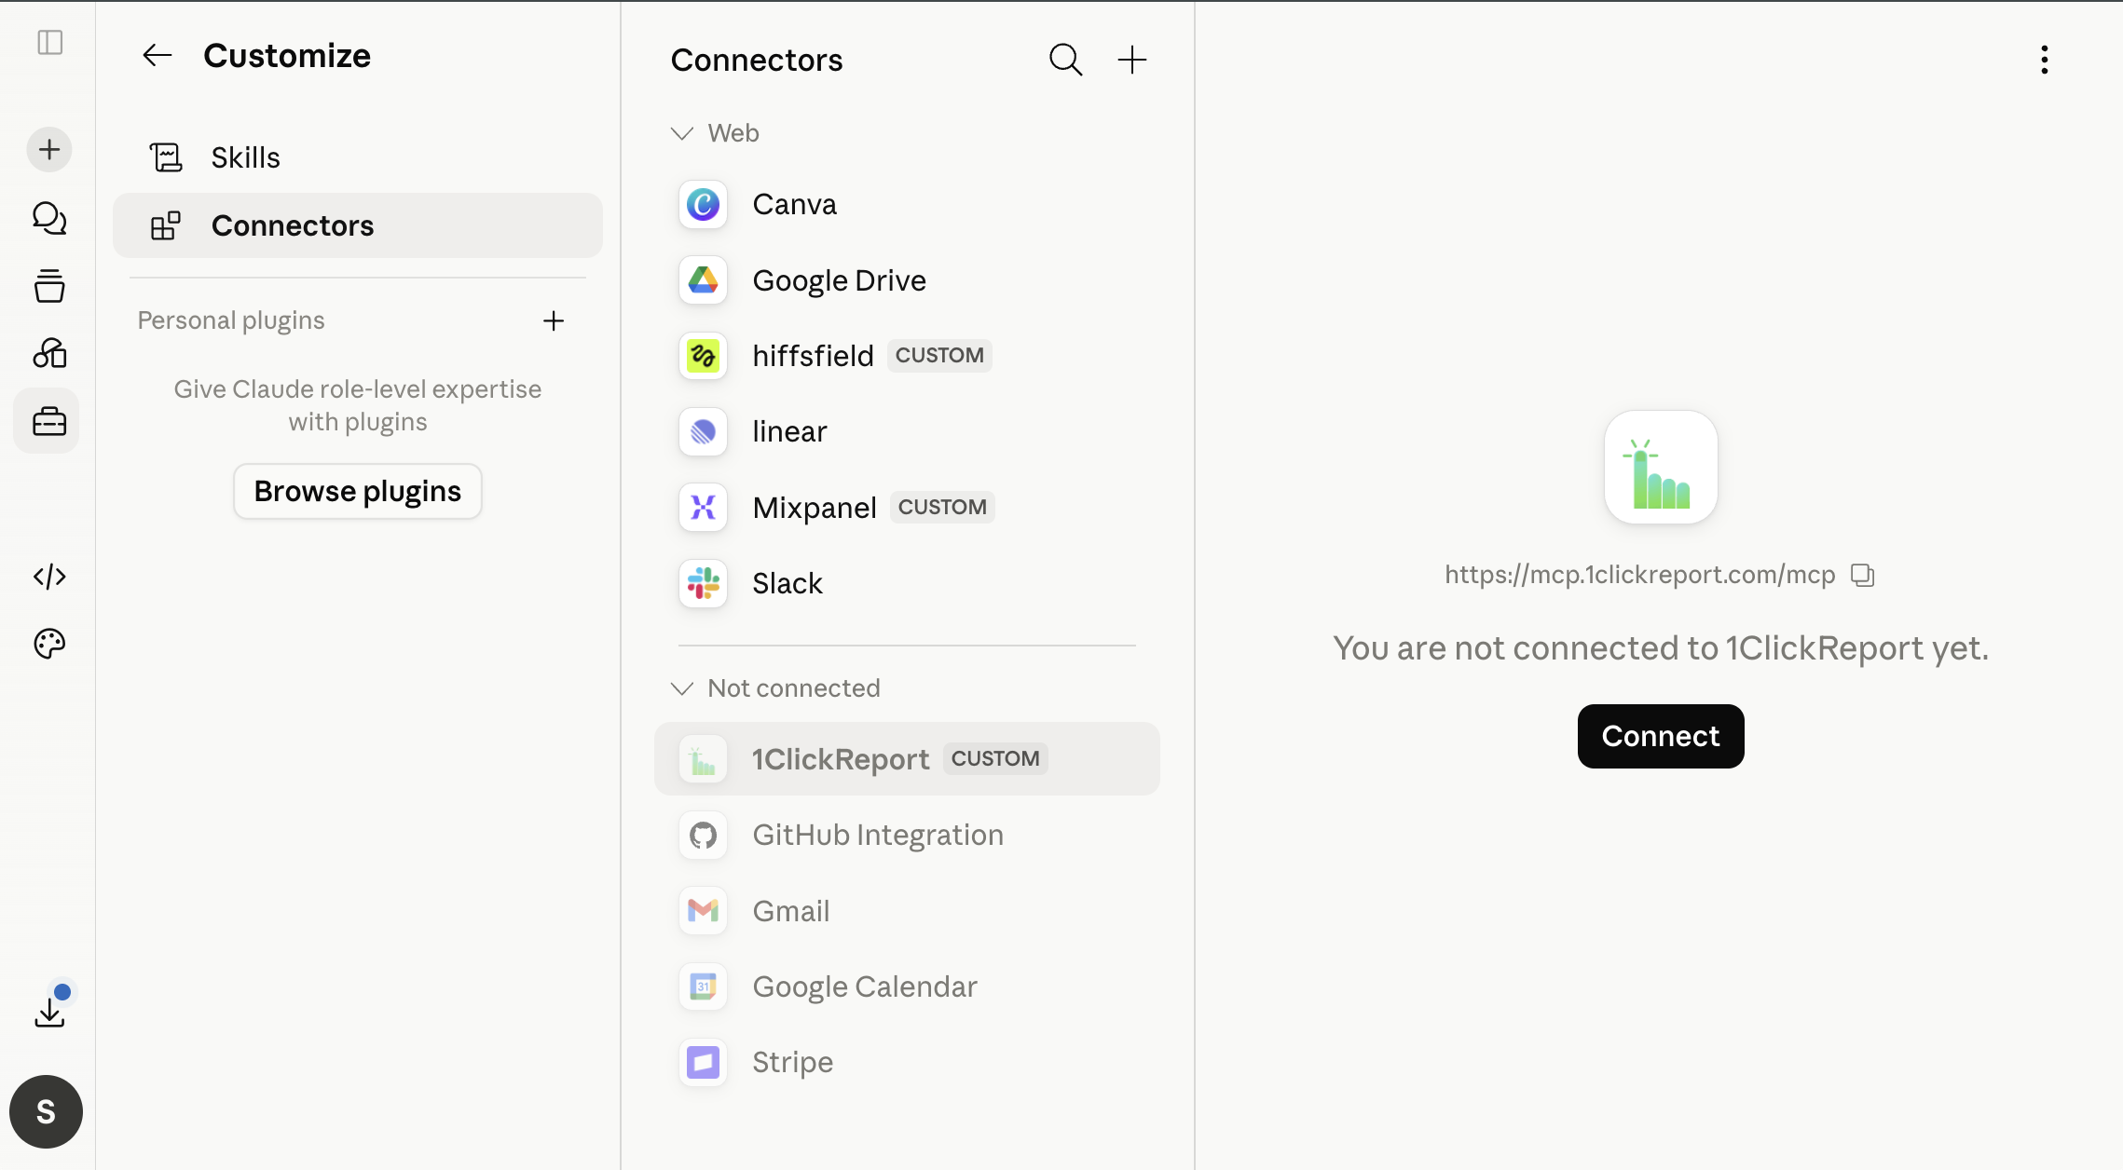Open the Skills menu item
Image resolution: width=2123 pixels, height=1170 pixels.
[357, 157]
